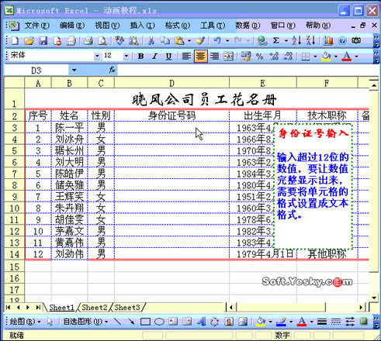The image size is (381, 341).
Task: Click the Format Painter brush icon
Action: 200,40
